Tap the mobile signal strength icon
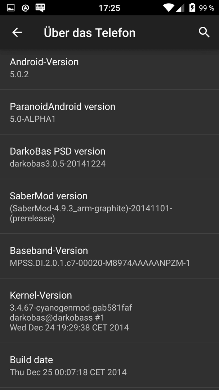Screen dimensions: 219x390 (180, 8)
